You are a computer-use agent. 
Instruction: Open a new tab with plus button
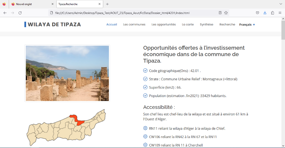point(107,4)
